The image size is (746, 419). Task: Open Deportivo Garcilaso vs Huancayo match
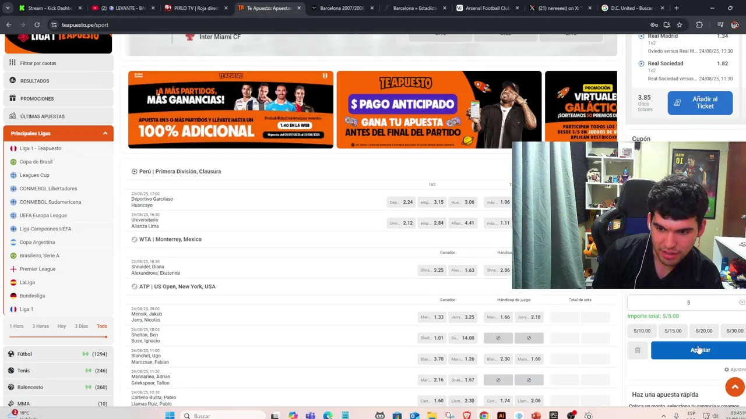tap(152, 202)
